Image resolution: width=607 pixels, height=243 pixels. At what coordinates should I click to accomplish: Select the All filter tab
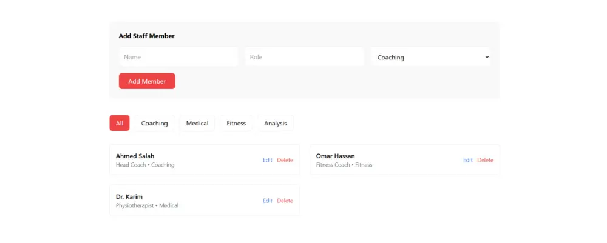point(119,123)
